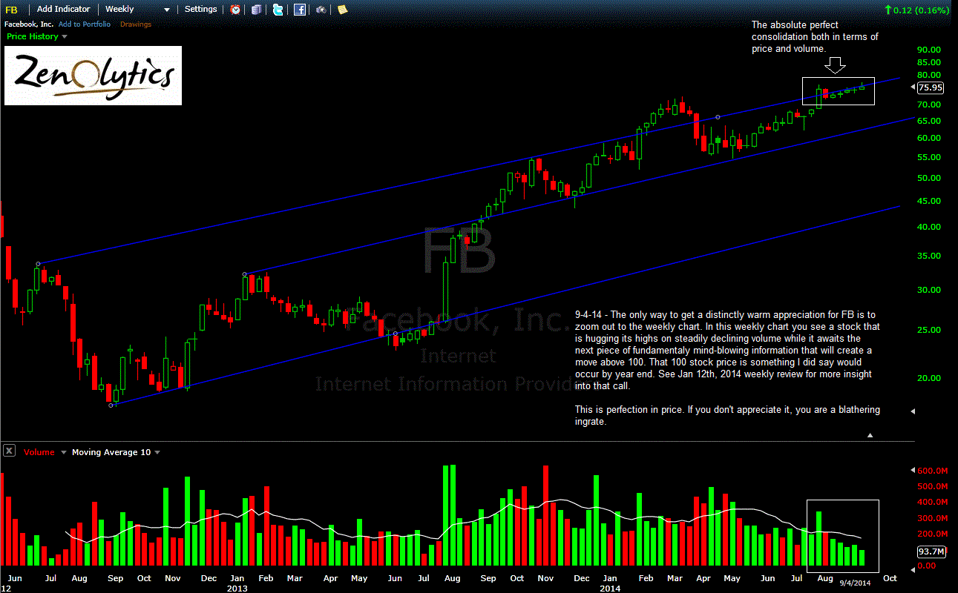The width and height of the screenshot is (958, 593).
Task: Click the database stack icon in toolbar
Action: (x=256, y=10)
